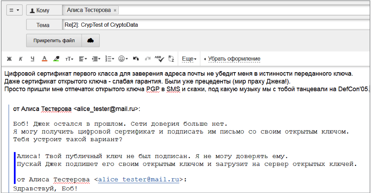Open Еще more options dropdown
The height and width of the screenshot is (193, 371).
[x=189, y=59]
